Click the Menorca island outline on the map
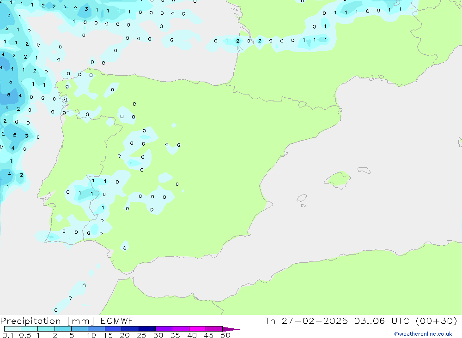Screen dimensions: 462x338 pyautogui.click(x=364, y=170)
